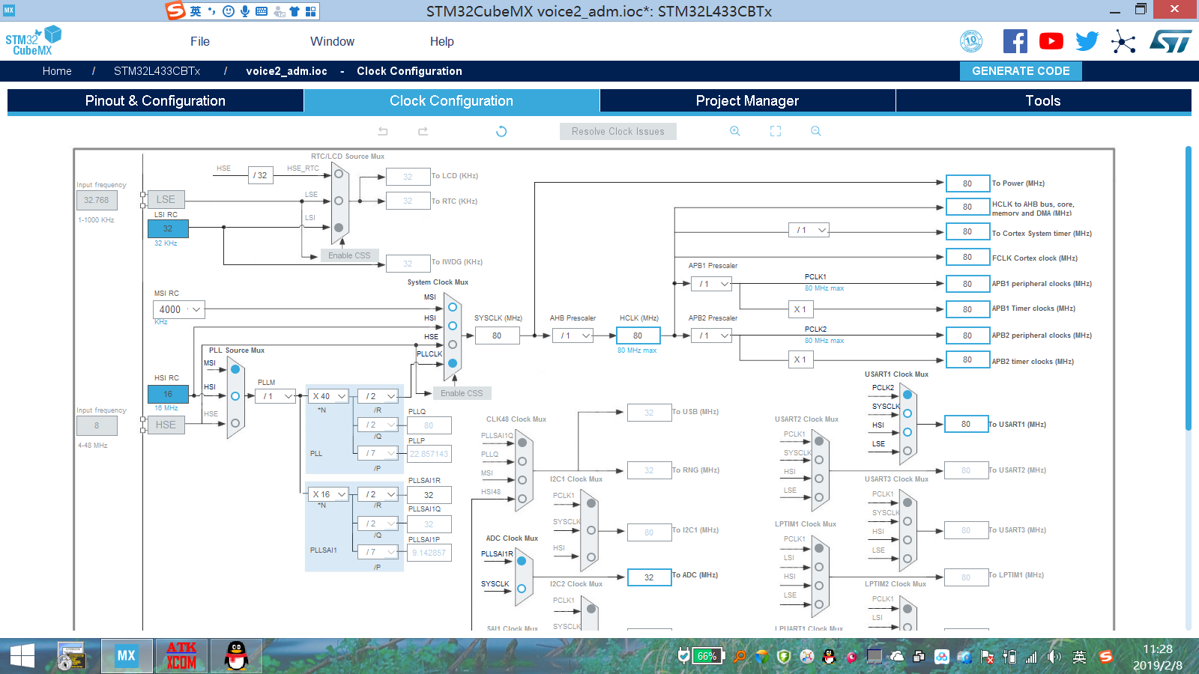Screen dimensions: 1199x674
Task: Click the redo arrow icon
Action: [423, 131]
